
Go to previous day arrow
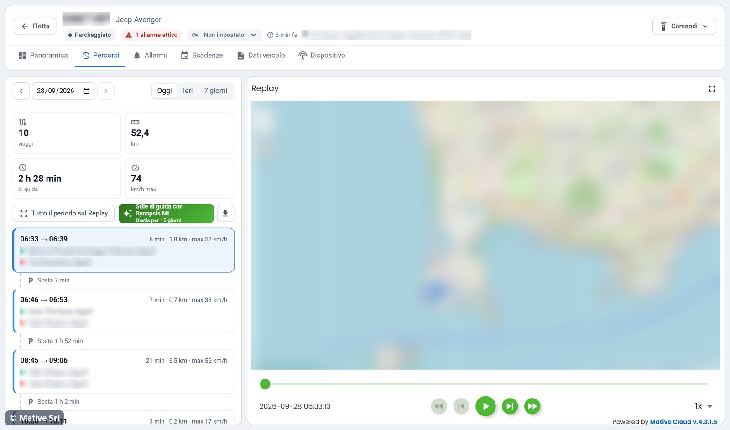click(x=21, y=91)
